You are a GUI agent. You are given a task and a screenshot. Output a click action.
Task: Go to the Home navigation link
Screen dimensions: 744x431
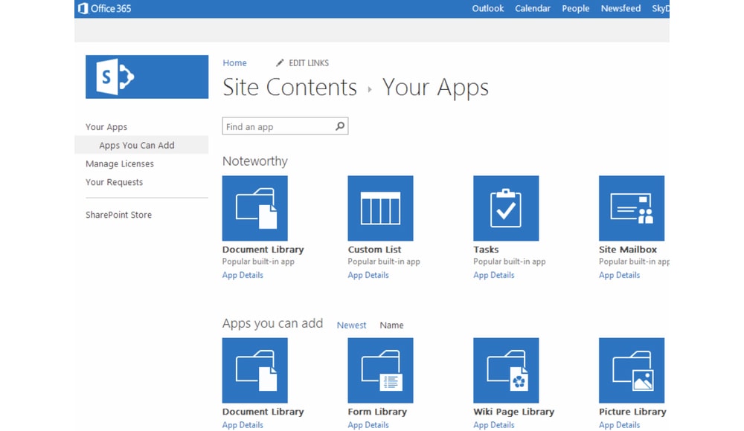(x=235, y=63)
